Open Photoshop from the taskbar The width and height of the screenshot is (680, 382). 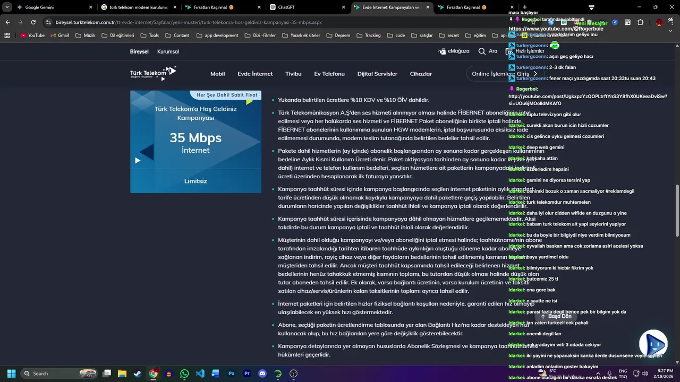pyautogui.click(x=231, y=374)
